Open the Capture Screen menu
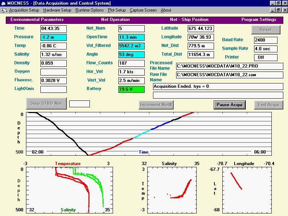Image resolution: width=288 pixels, height=216 pixels. point(143,10)
